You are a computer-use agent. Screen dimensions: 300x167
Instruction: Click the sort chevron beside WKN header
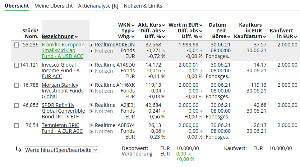point(133,25)
